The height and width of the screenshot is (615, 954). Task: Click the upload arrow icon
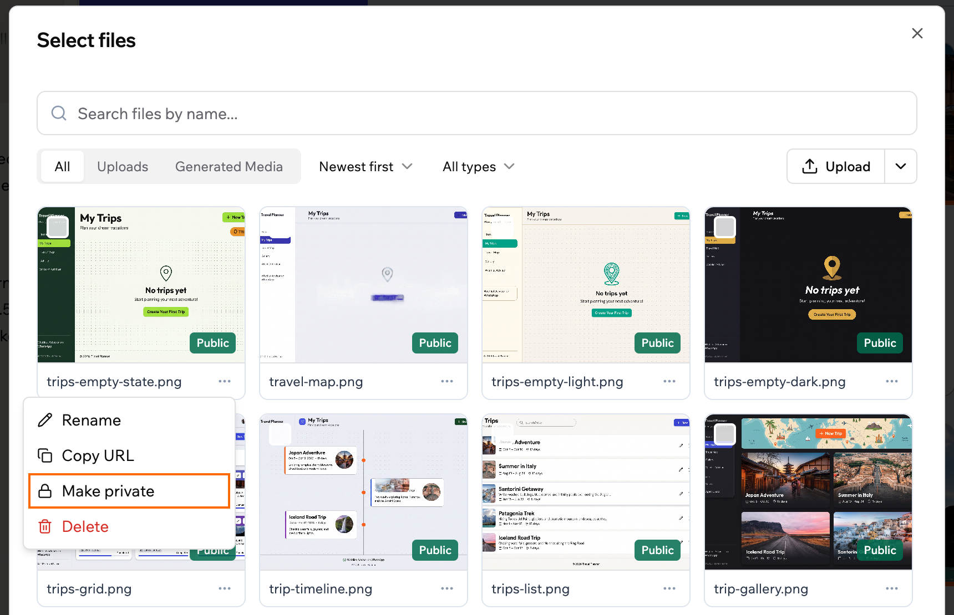810,166
